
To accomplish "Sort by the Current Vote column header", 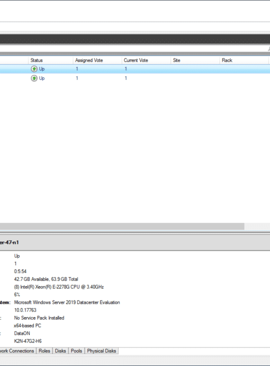I will 146,60.
